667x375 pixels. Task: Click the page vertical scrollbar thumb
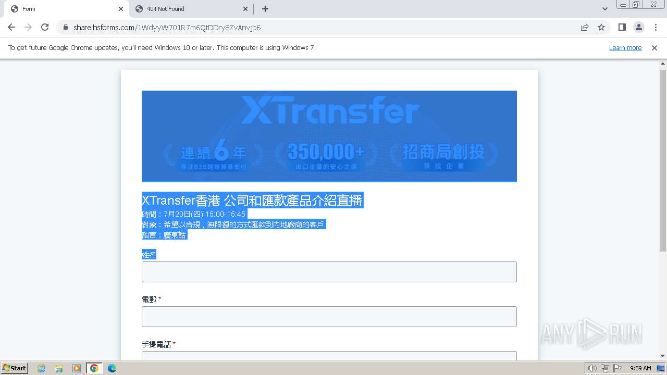coord(663,160)
